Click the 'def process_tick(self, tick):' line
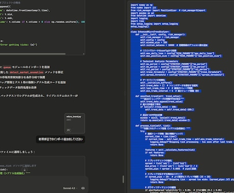Viewport: 234px width, 193px height. coord(154,125)
